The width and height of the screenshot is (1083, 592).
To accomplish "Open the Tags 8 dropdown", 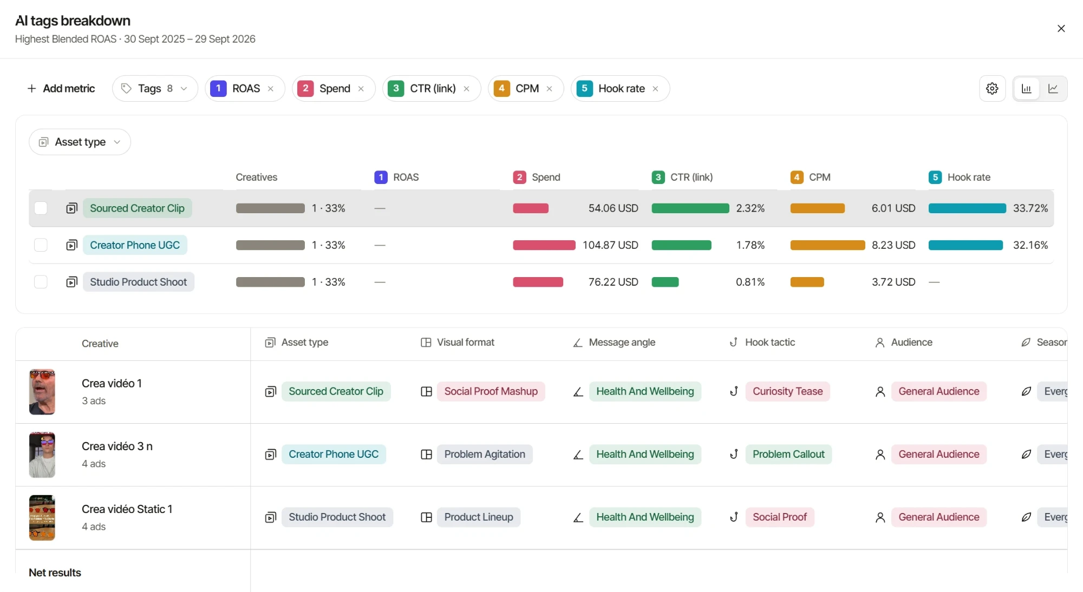I will pyautogui.click(x=155, y=88).
